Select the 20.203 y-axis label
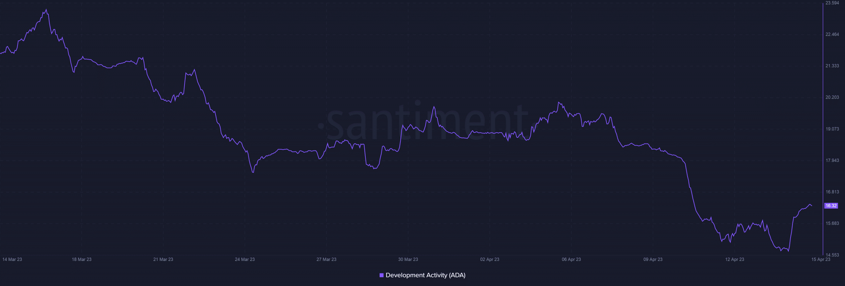Image resolution: width=845 pixels, height=286 pixels. (832, 97)
